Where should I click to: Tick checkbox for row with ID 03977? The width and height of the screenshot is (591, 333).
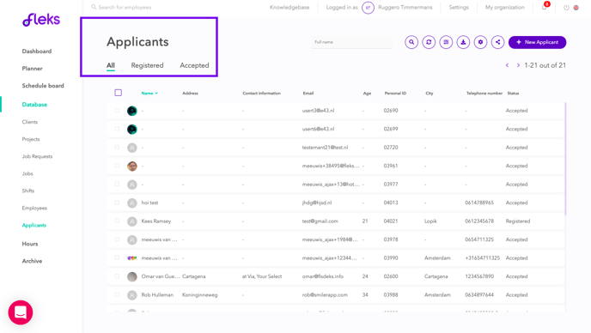[117, 185]
